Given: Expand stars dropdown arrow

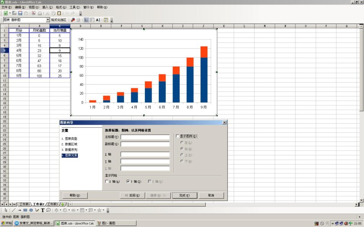Looking at the screenshot, I should coord(103,210).
